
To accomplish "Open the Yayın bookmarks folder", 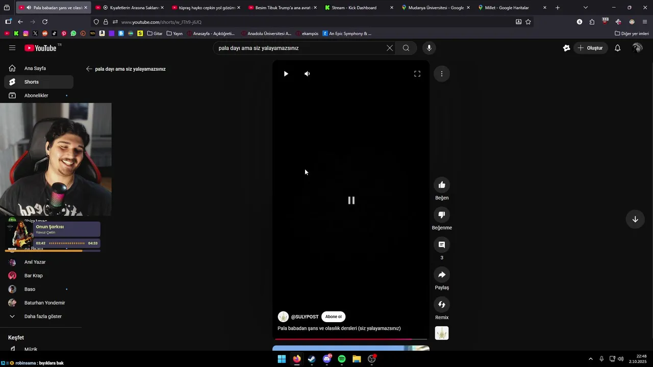I will pyautogui.click(x=174, y=34).
